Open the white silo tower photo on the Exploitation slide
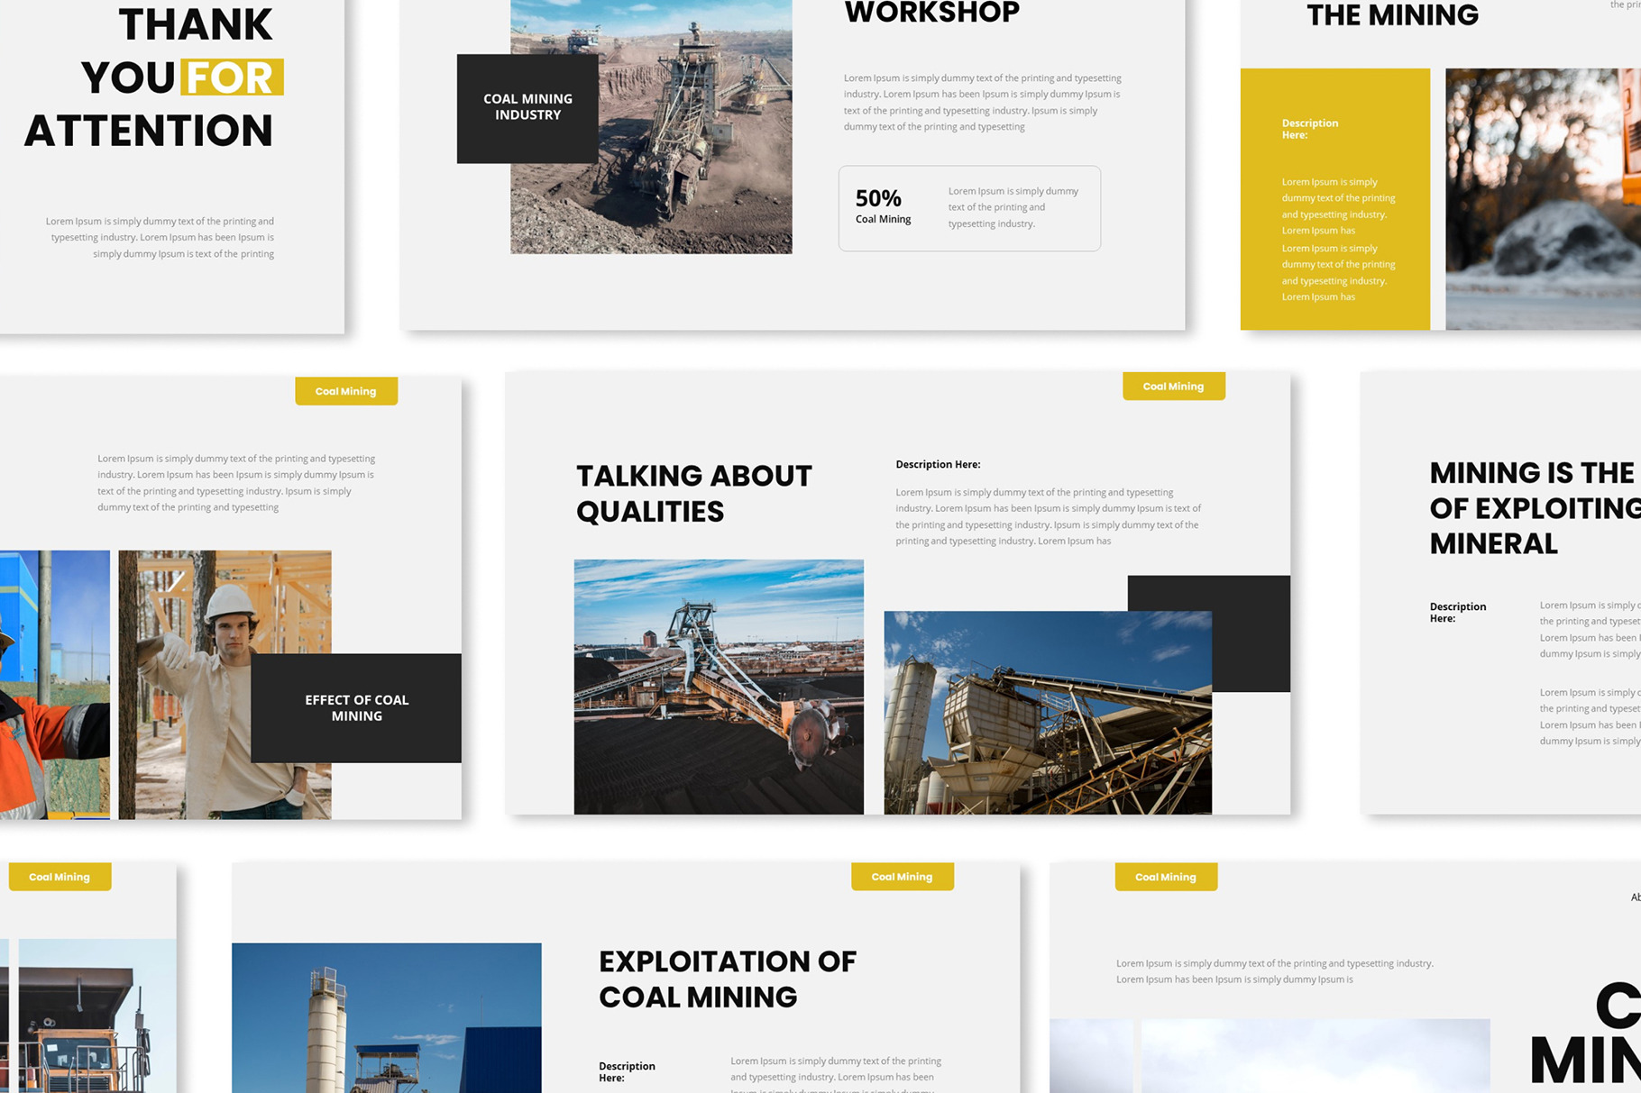 point(386,1017)
